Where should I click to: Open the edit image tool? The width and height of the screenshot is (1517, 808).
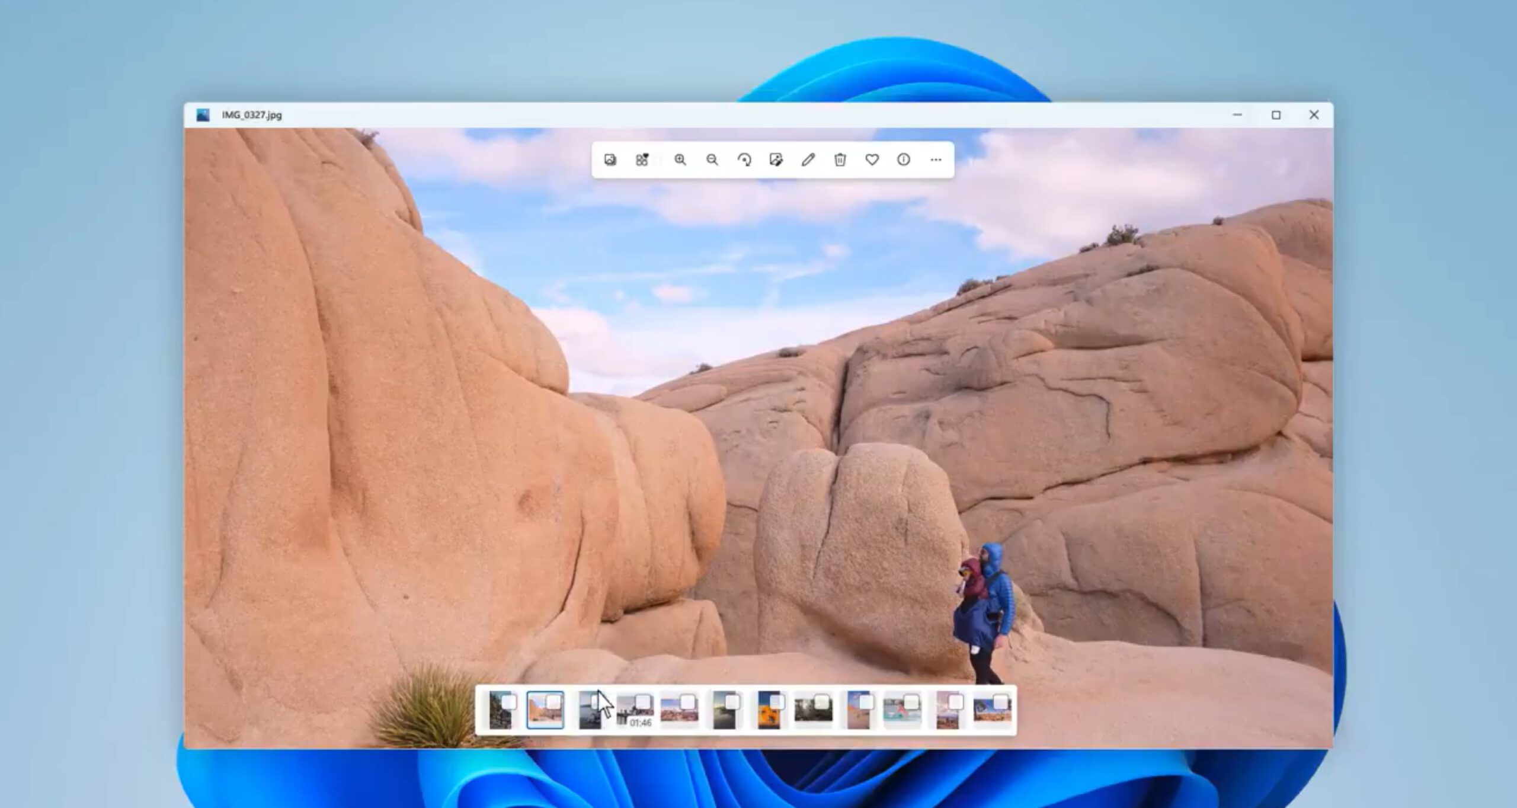pos(775,159)
